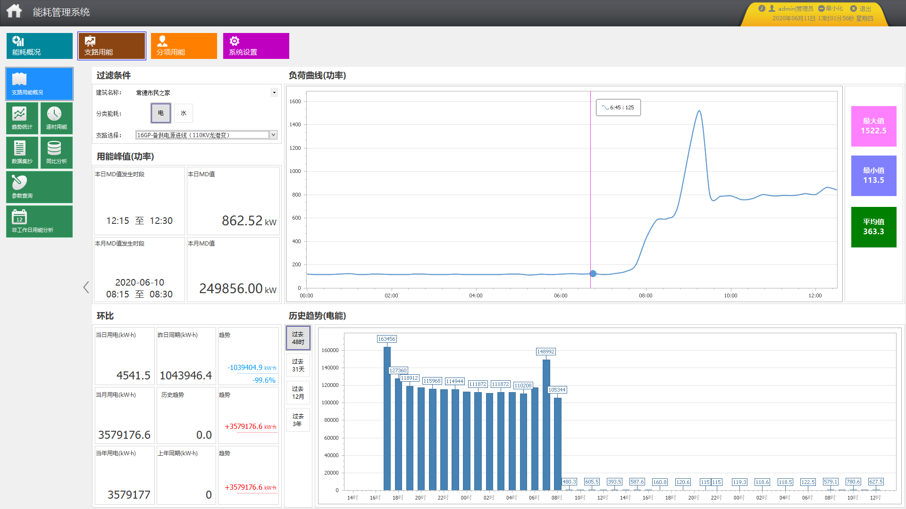Switch to 能耗概况 overview tab
The width and height of the screenshot is (906, 509).
click(39, 46)
